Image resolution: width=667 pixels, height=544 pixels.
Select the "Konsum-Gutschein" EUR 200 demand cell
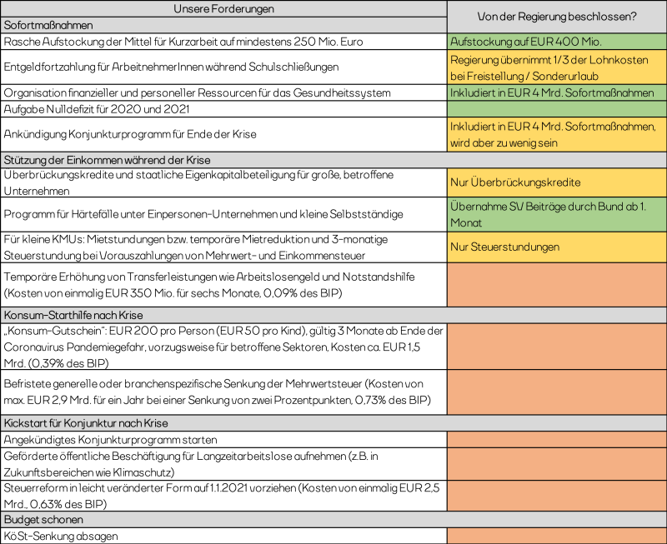[223, 346]
